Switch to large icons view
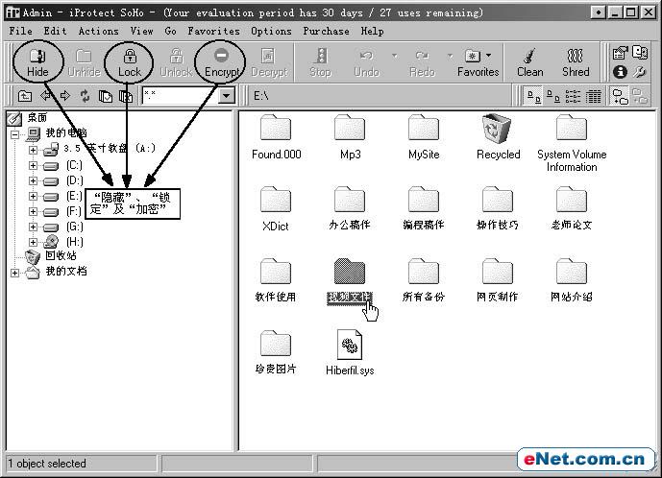This screenshot has height=478, width=662. pos(533,96)
